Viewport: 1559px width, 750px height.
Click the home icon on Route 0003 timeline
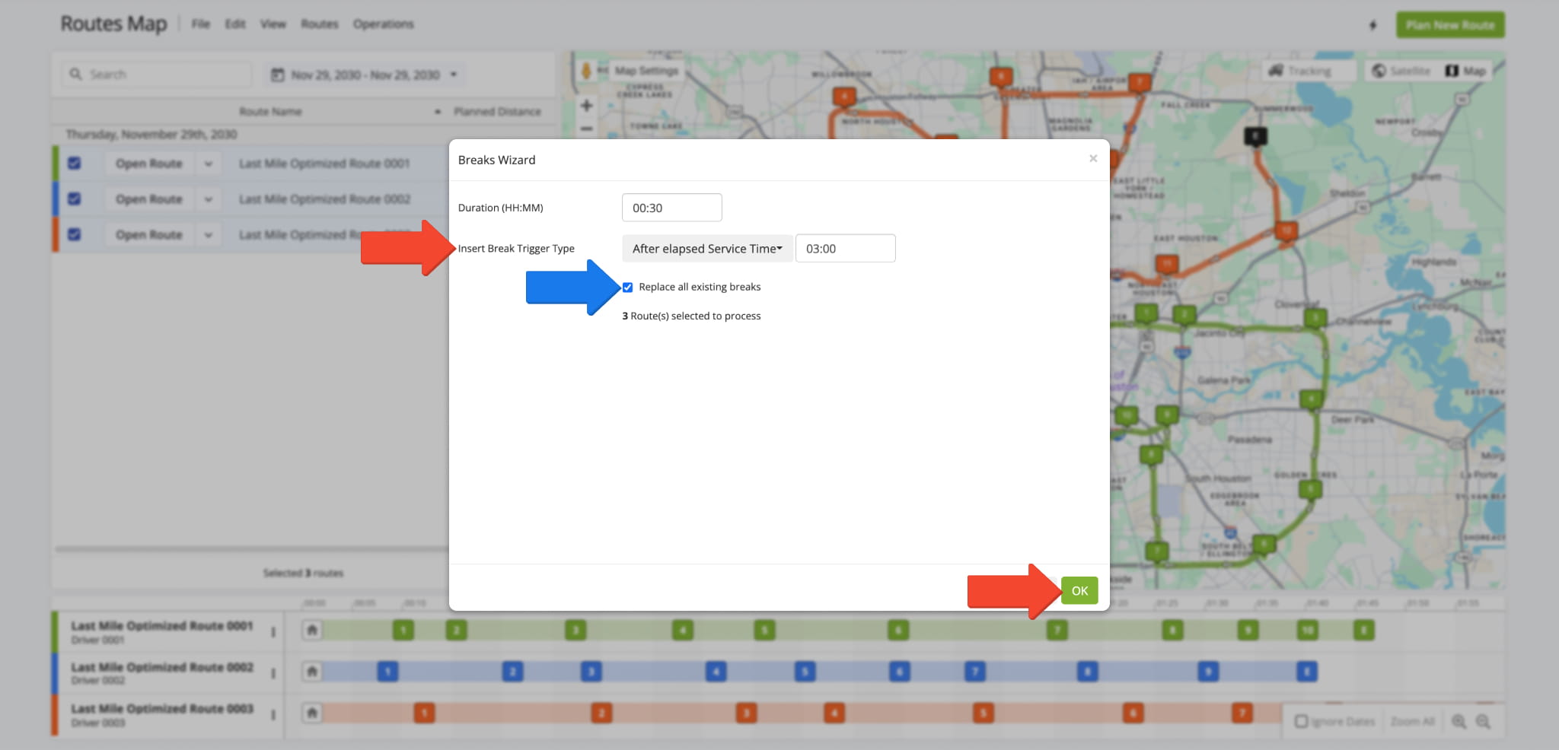312,713
